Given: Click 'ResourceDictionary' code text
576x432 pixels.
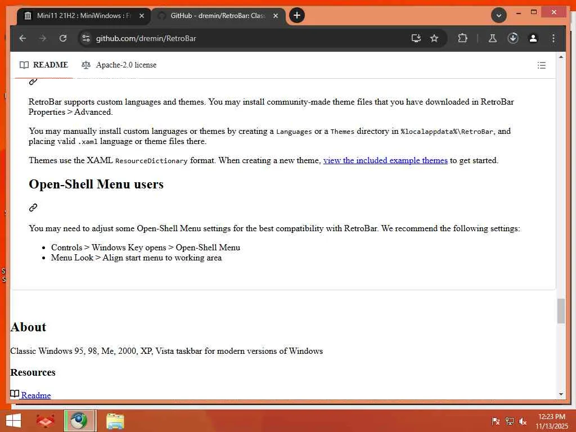Looking at the screenshot, I should pyautogui.click(x=151, y=161).
